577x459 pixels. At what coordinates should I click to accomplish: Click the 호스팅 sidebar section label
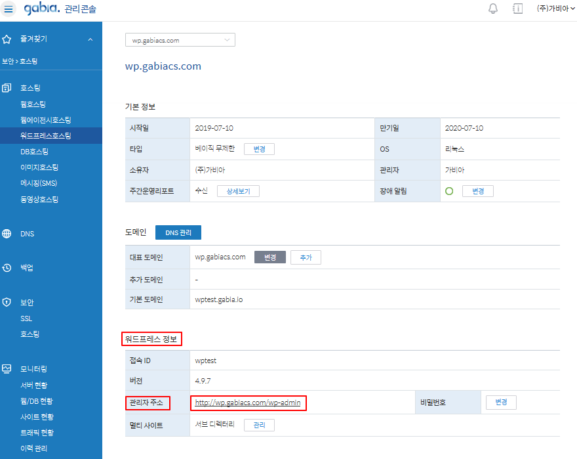pyautogui.click(x=30, y=88)
